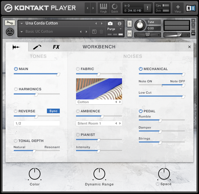The width and height of the screenshot is (199, 194).
Task: Click the instrument volume slider
Action: tap(177, 35)
